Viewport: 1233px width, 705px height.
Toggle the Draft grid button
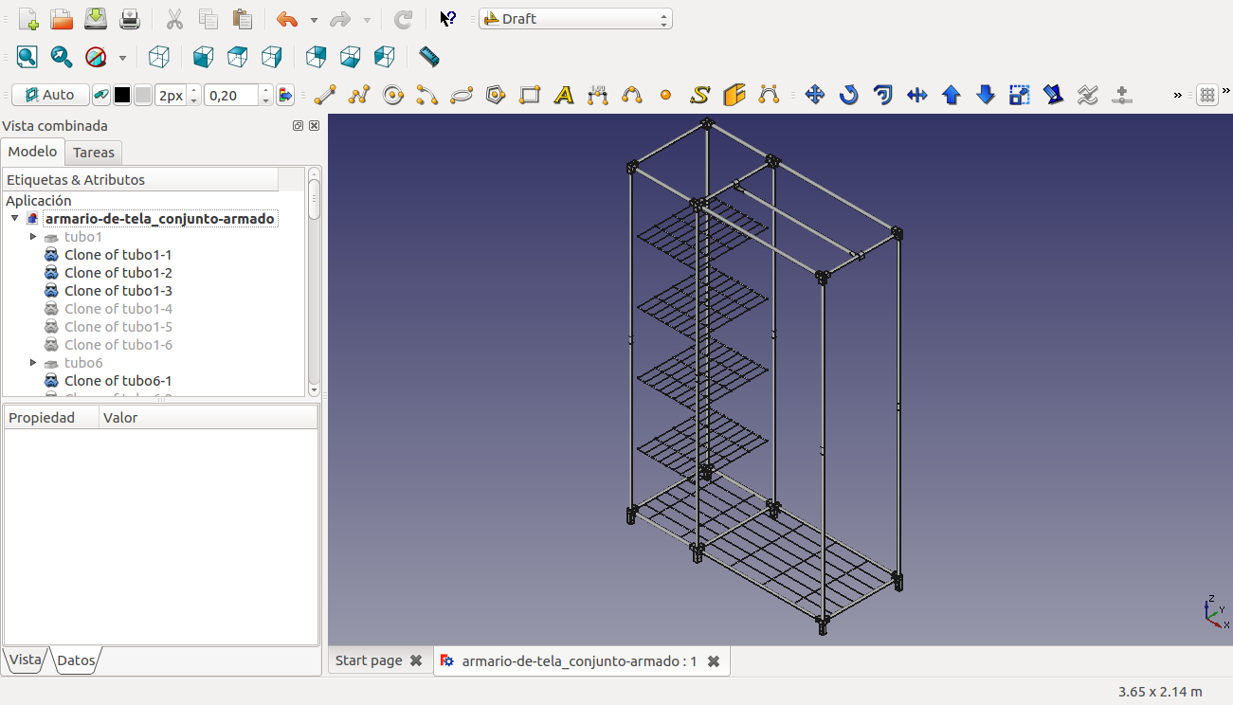click(x=1206, y=95)
